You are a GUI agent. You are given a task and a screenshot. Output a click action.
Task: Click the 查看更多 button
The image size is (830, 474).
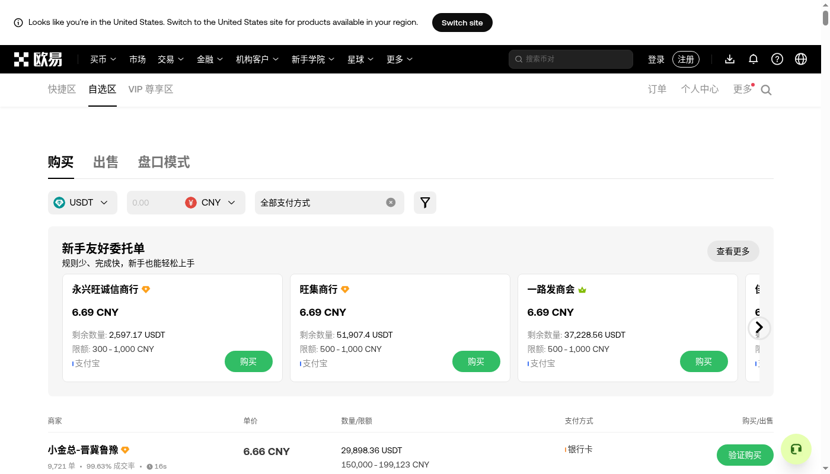[733, 251]
